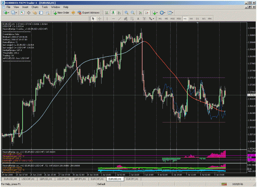Open the Periods clock icon
The image size is (257, 187).
[162, 13]
